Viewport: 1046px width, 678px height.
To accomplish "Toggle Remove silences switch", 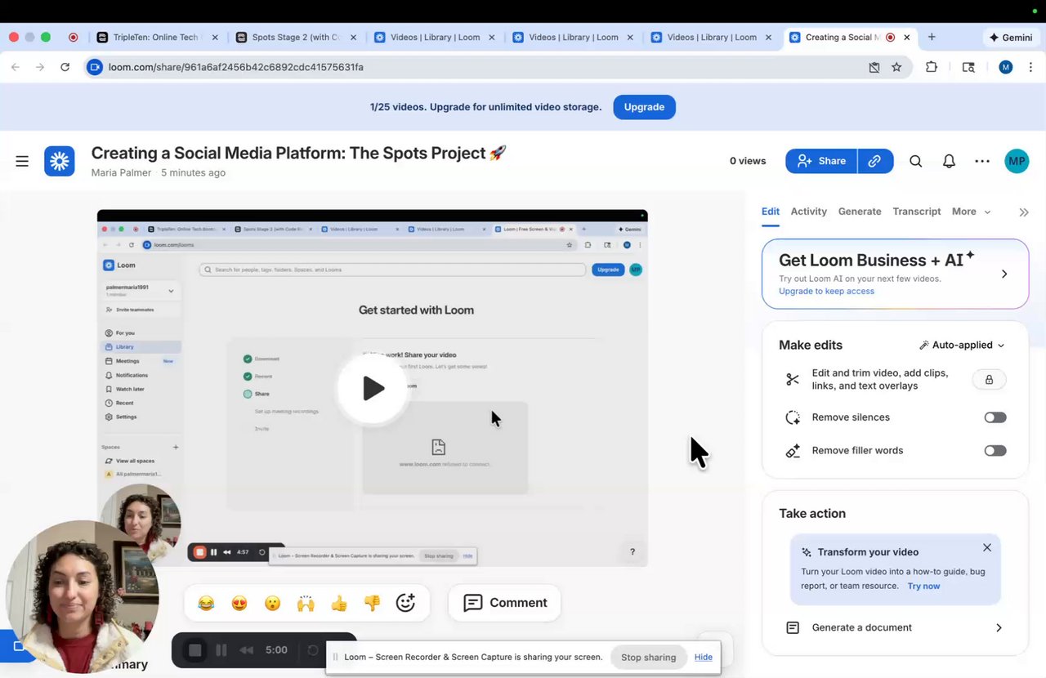I will coord(995,417).
